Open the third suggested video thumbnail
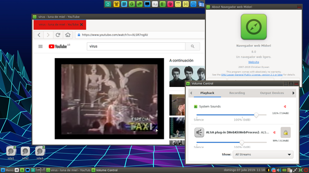309x173 pixels. tap(177, 128)
